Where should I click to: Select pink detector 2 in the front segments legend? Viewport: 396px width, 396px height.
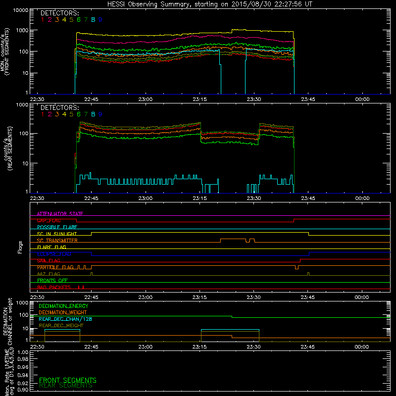(x=50, y=20)
